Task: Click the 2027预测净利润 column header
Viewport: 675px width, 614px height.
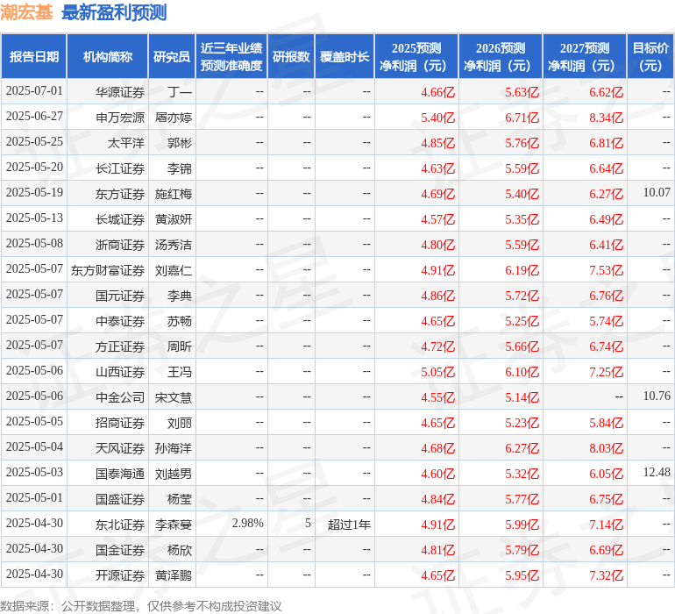Action: 585,56
